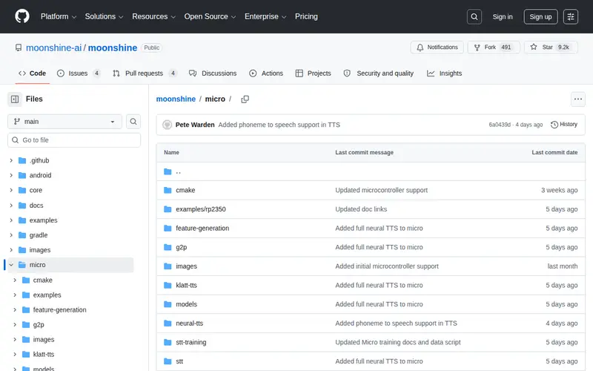The image size is (593, 371).
Task: Click the repository book icon
Action: [18, 47]
